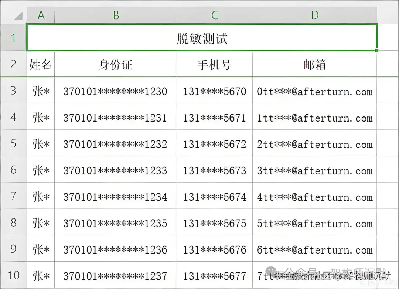
Task: Click the merged title cell 脱敏测试
Action: [x=202, y=38]
